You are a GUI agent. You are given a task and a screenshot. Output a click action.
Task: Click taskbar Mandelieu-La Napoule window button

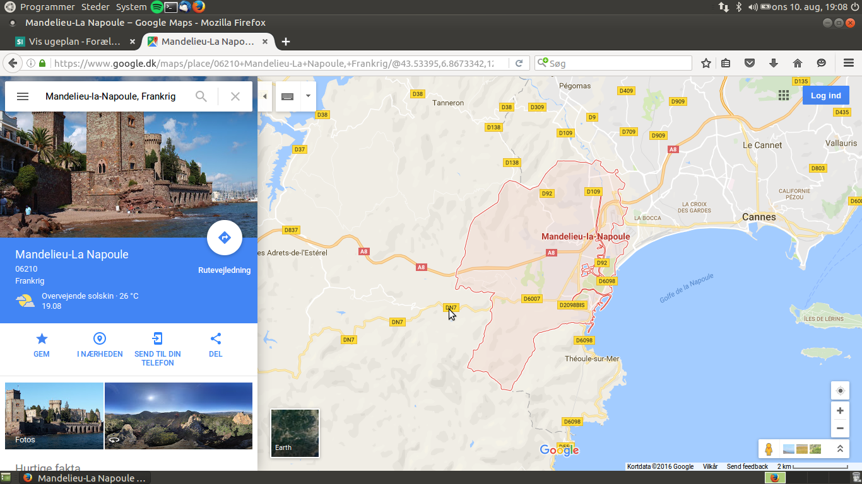(x=85, y=478)
